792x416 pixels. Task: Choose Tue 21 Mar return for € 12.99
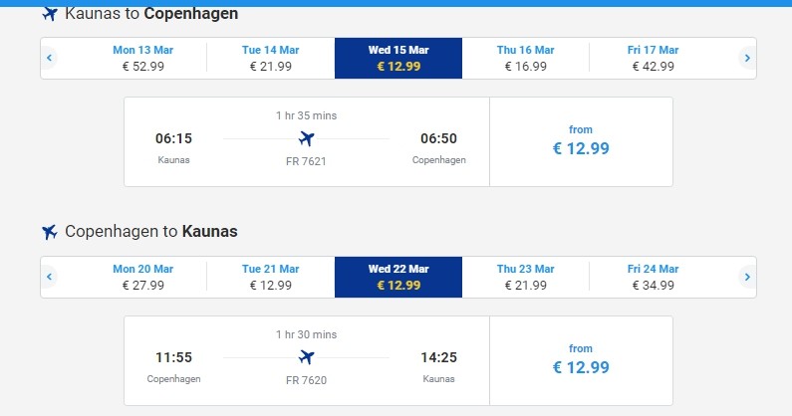click(x=270, y=277)
